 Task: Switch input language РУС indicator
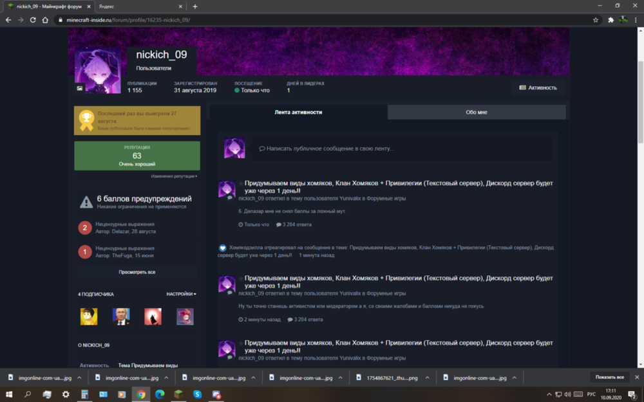[591, 394]
